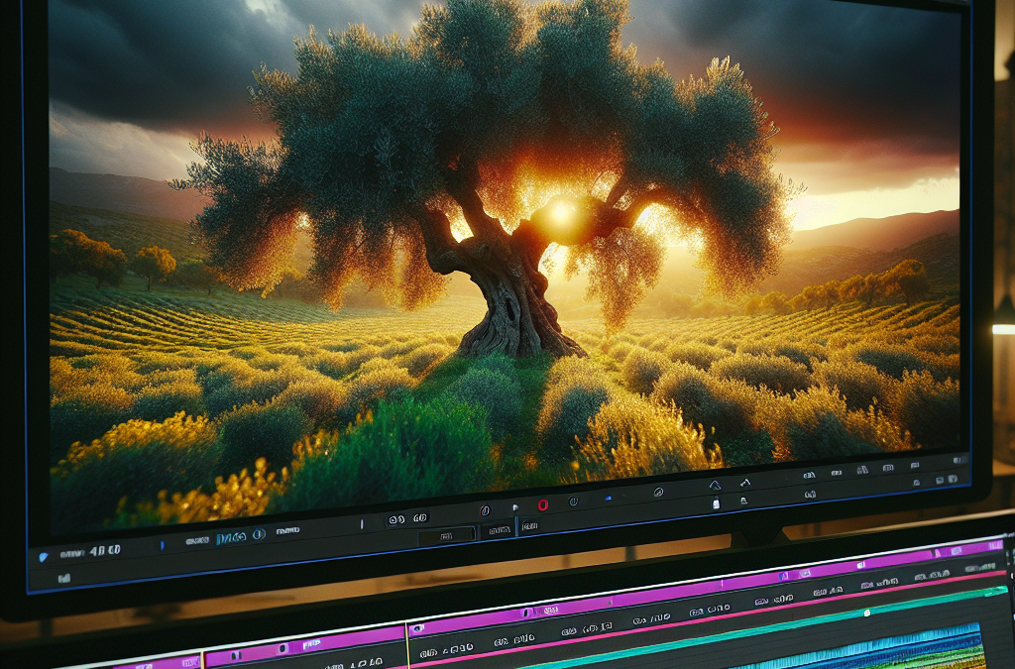The height and width of the screenshot is (669, 1015).
Task: Select the blue highlighted timecode text
Action: (x=231, y=537)
